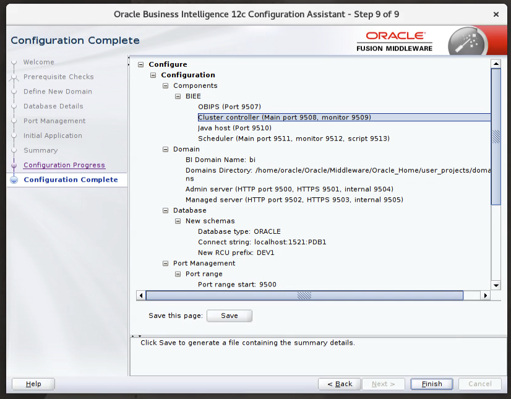The height and width of the screenshot is (399, 511).
Task: Click the Summary step in sidebar
Action: click(x=41, y=150)
